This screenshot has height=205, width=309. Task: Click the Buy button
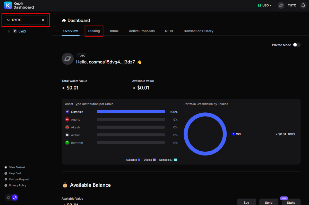[246, 202]
